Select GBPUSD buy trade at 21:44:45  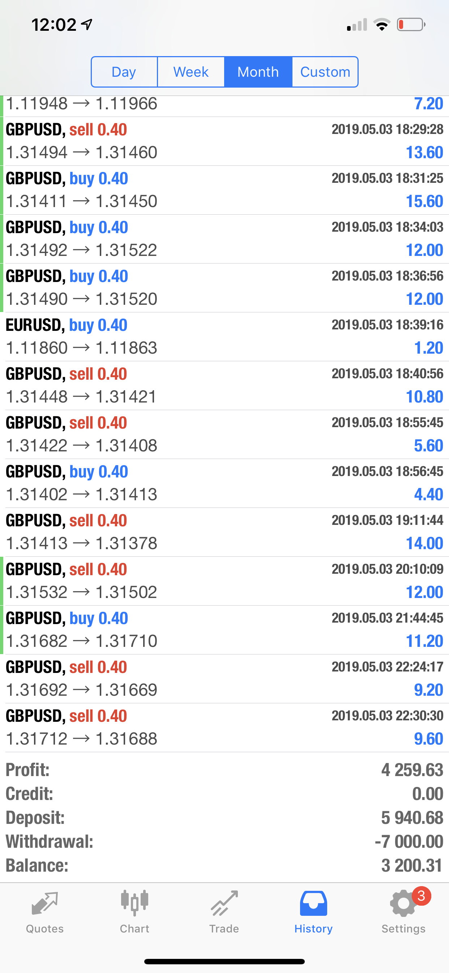[224, 629]
